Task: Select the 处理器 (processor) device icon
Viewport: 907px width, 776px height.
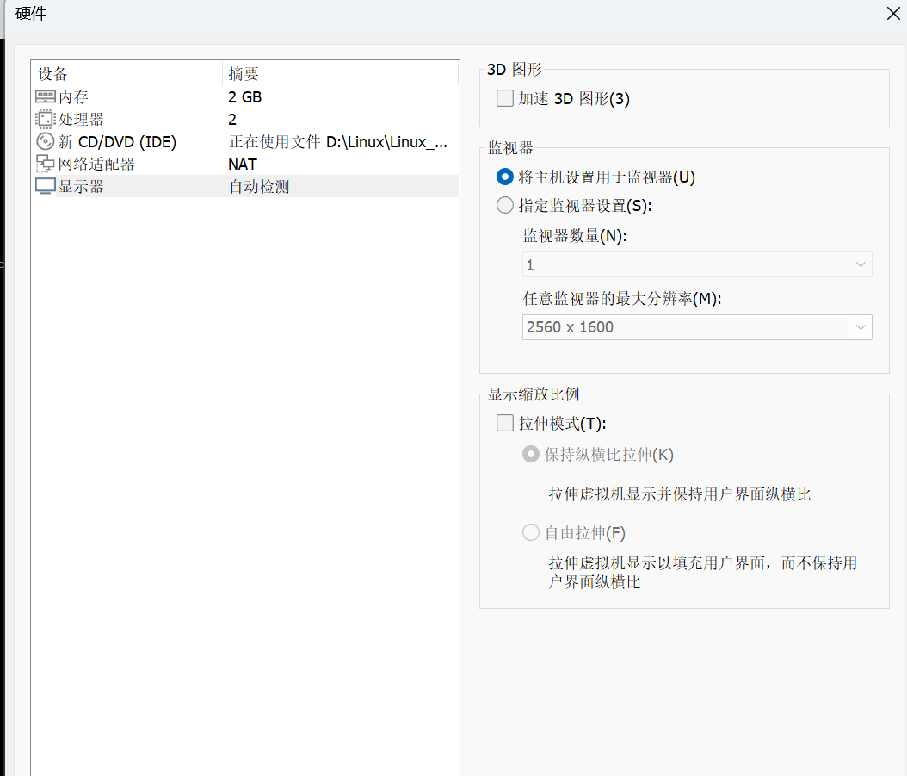Action: [46, 119]
